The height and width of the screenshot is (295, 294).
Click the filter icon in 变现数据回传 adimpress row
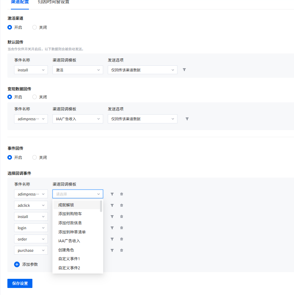187,118
